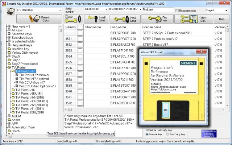
Task: Check the box for SIFLA171041700 row
Action: click(80, 50)
